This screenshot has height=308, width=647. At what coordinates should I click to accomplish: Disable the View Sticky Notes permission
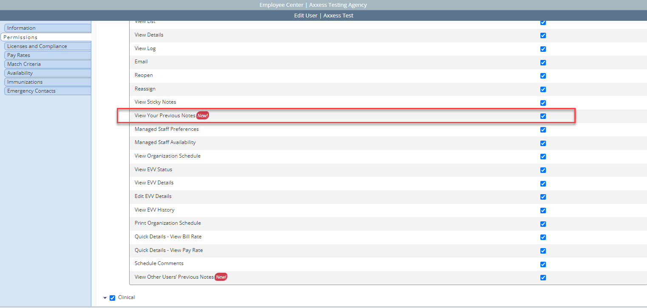coord(543,103)
